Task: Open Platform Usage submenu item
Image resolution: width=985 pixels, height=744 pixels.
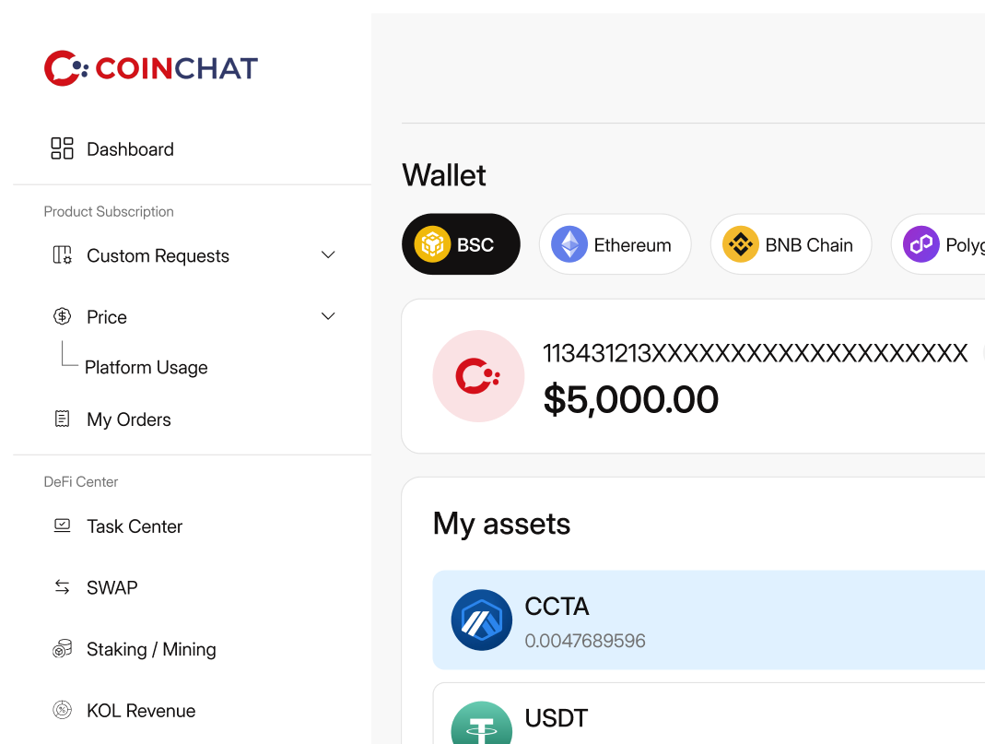Action: [146, 368]
